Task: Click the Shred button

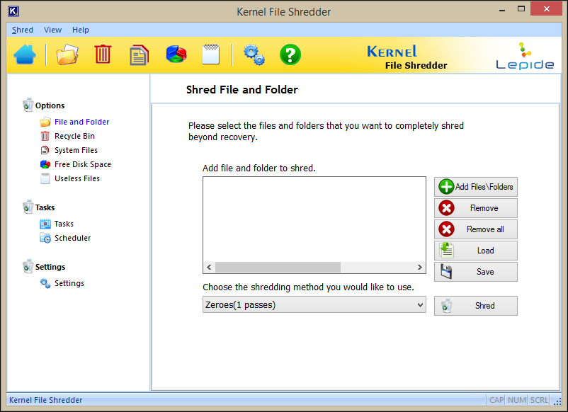Action: tap(476, 306)
